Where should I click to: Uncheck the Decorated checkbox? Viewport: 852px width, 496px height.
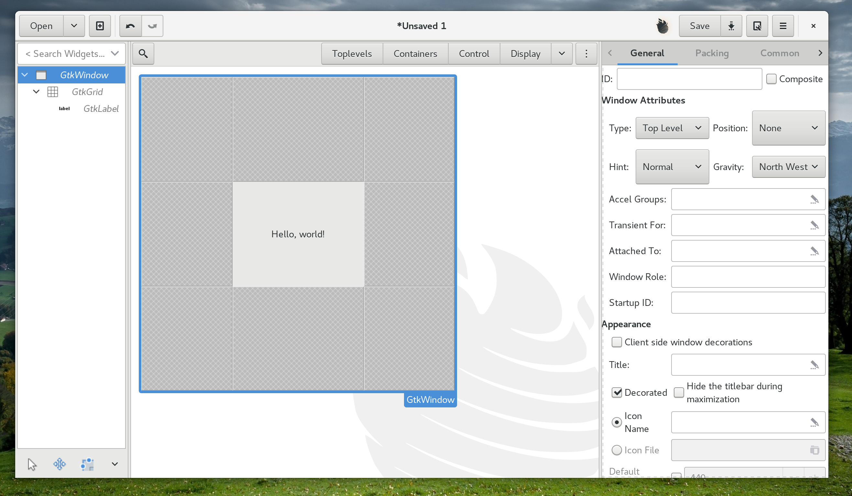point(617,393)
